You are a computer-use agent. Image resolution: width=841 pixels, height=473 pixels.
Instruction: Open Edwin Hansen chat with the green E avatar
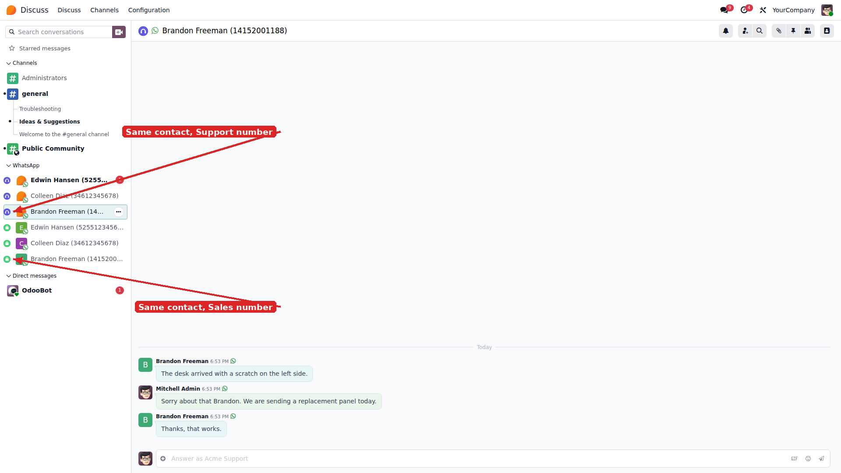tap(66, 228)
